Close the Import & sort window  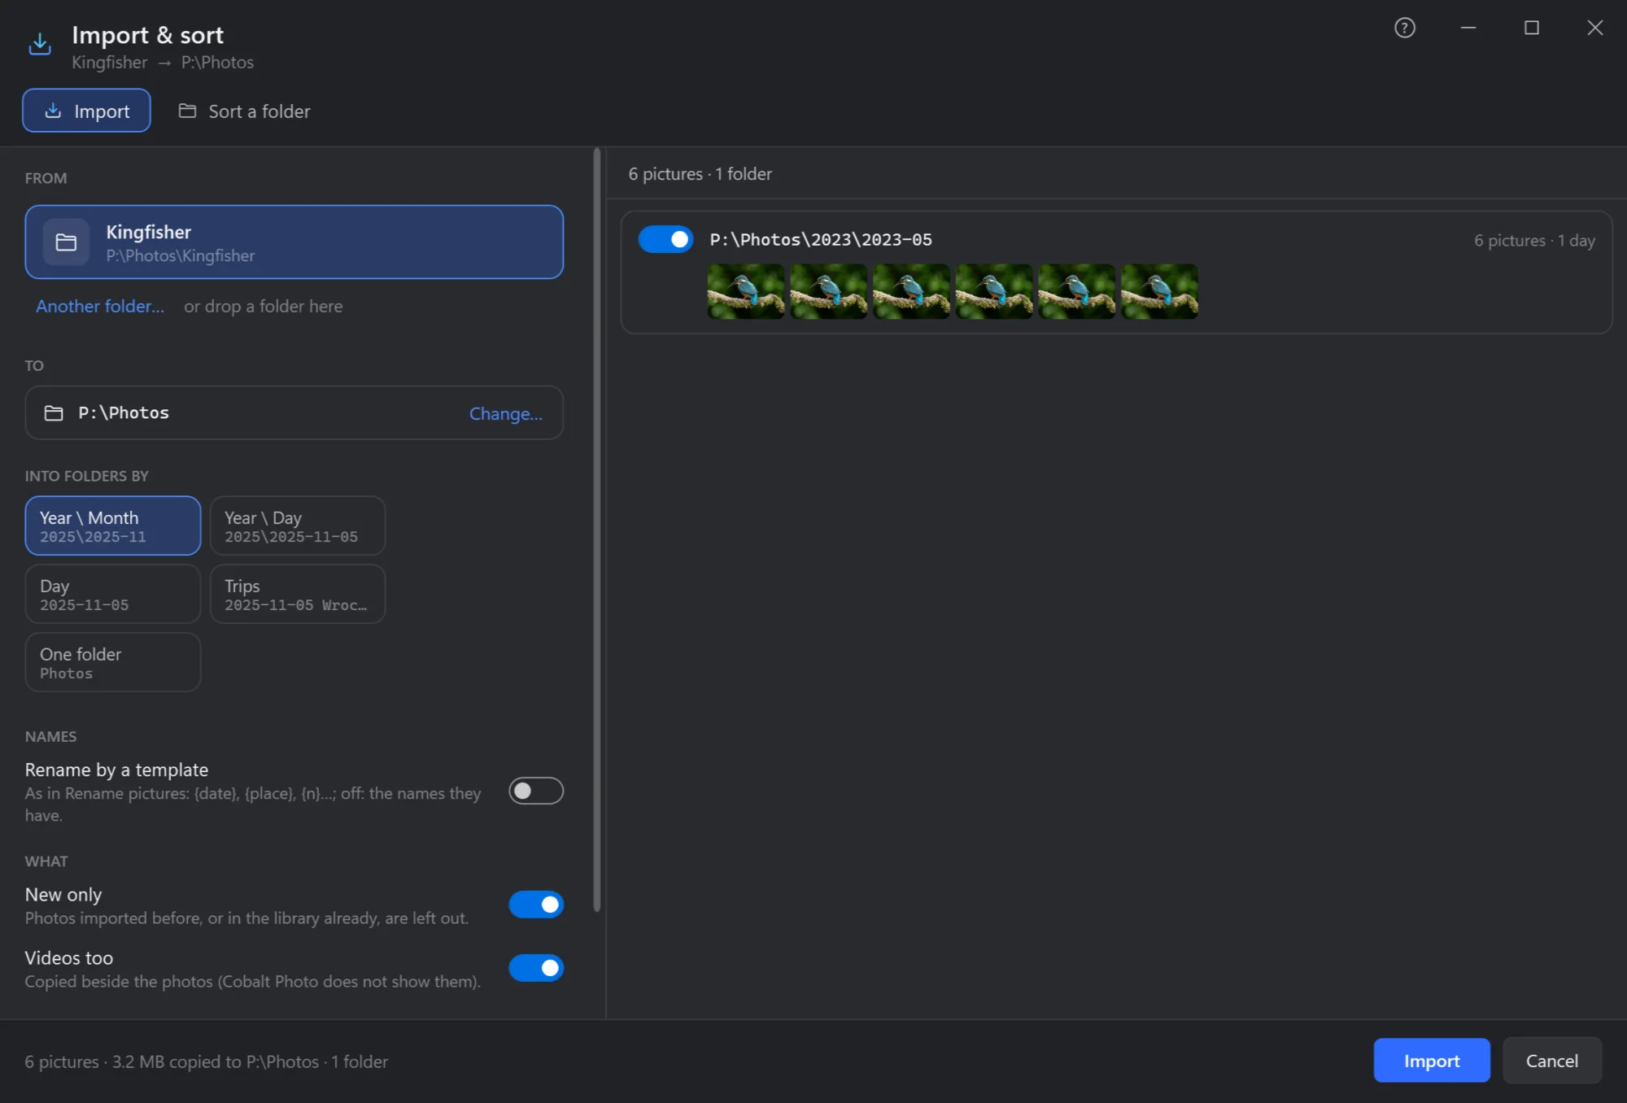coord(1595,28)
